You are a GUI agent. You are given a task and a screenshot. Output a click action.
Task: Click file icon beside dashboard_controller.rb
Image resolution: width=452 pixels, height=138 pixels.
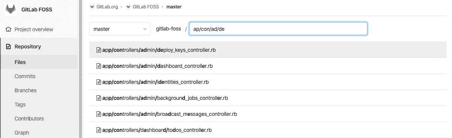pos(99,66)
